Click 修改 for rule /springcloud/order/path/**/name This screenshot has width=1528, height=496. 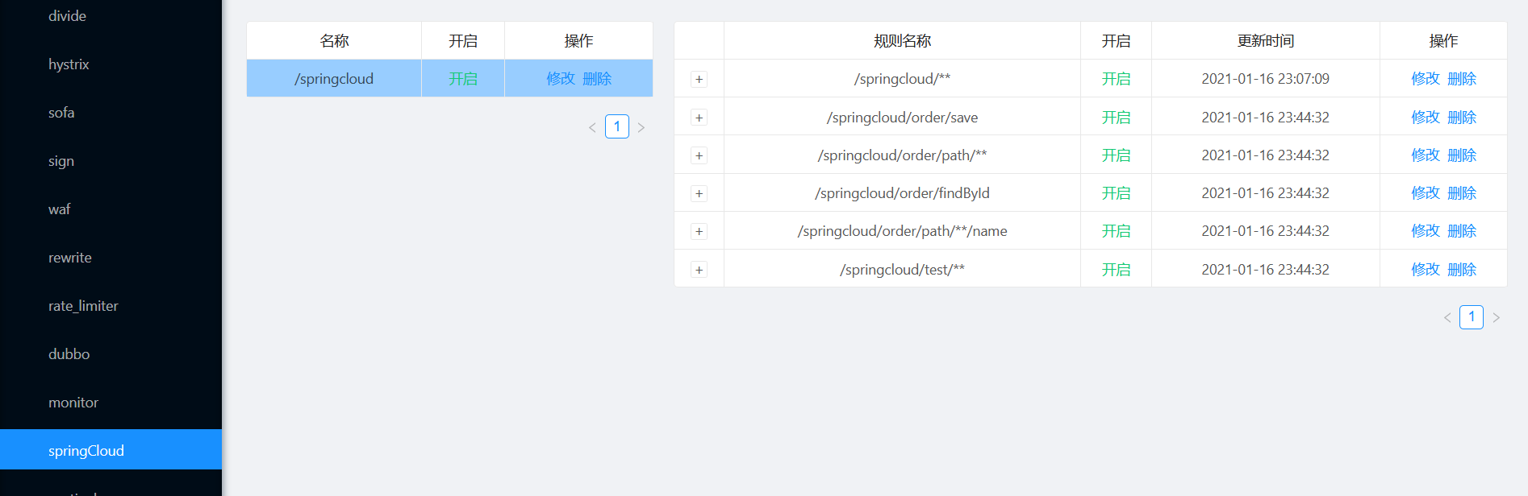point(1426,231)
